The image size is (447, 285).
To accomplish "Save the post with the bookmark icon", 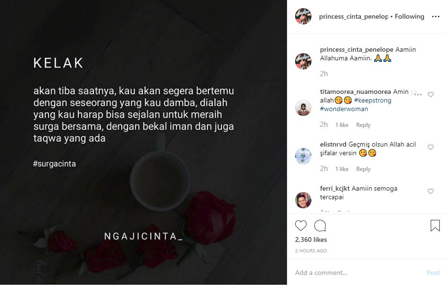I will 435,226.
